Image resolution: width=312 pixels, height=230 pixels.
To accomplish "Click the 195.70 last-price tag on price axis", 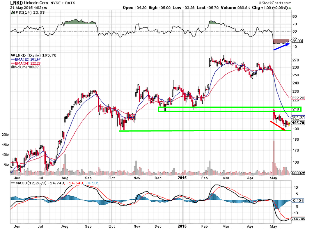I will pyautogui.click(x=298, y=123).
